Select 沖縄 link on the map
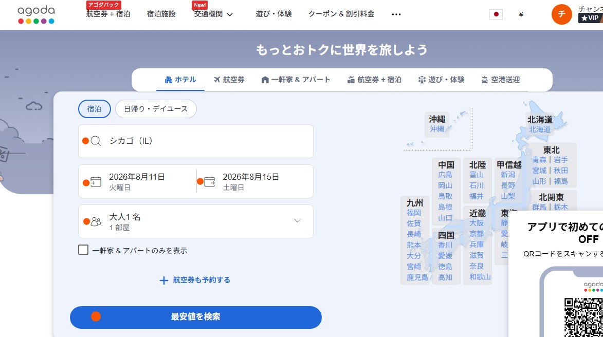Screen dimensions: 603x337 [x=437, y=129]
